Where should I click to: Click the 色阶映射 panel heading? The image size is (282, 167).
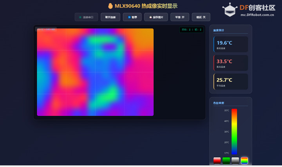219,103
